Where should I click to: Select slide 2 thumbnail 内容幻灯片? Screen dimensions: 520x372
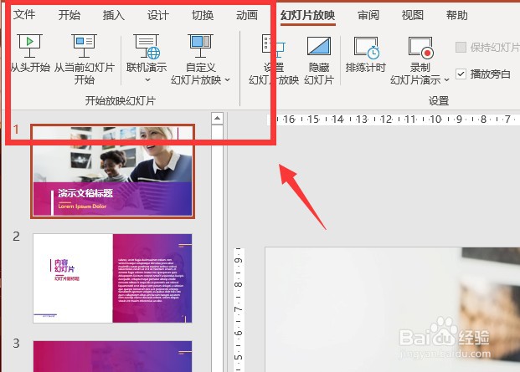coord(112,278)
